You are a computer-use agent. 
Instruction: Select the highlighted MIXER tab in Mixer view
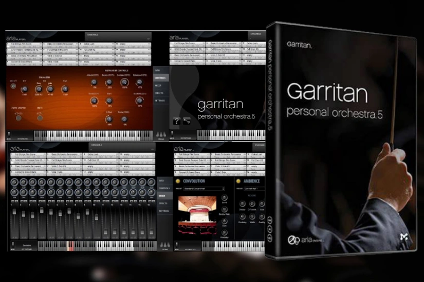[x=164, y=196]
